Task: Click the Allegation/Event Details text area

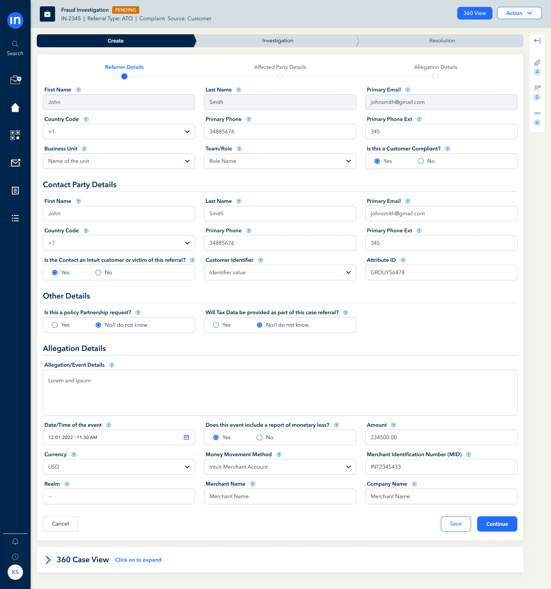Action: click(280, 393)
